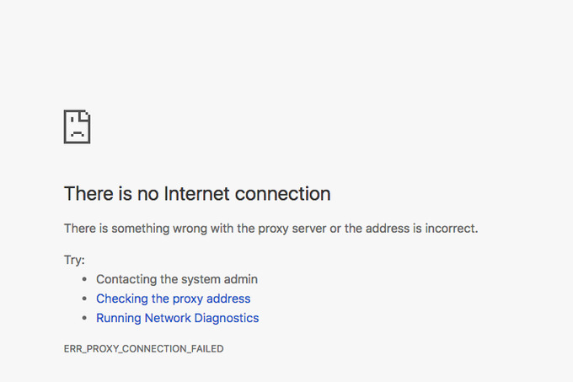This screenshot has height=382, width=573.
Task: Open the "Running Network Diagnostics" link
Action: tap(177, 318)
